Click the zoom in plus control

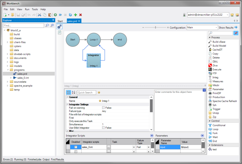(x=168, y=28)
